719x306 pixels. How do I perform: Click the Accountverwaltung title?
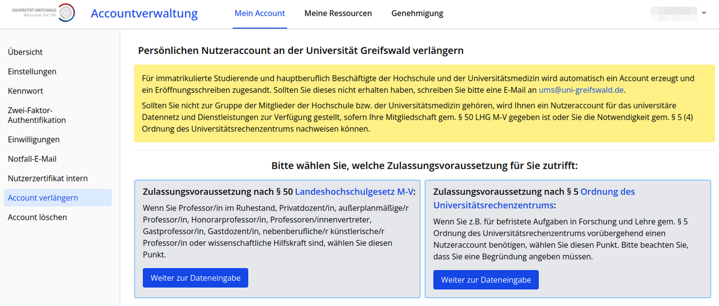click(144, 13)
